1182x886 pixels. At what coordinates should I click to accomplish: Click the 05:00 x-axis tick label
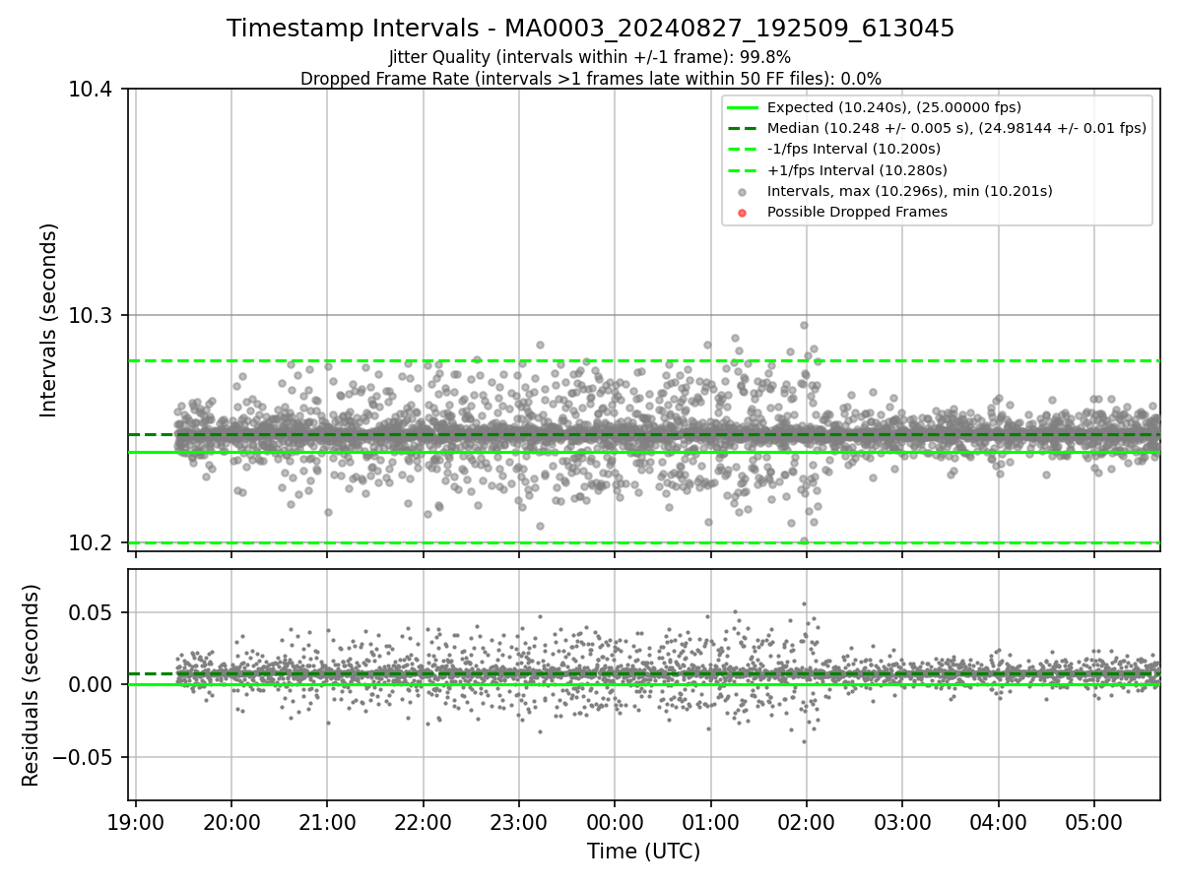click(1094, 823)
